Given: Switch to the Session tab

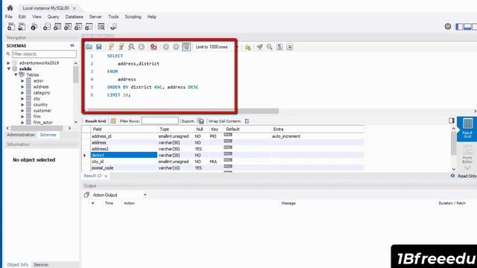Looking at the screenshot, I should point(41,265).
